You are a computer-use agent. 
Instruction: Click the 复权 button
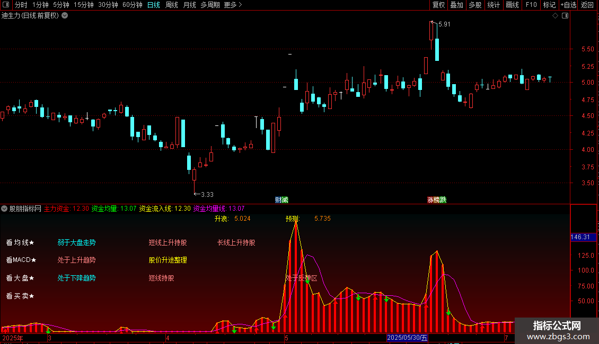click(x=438, y=5)
